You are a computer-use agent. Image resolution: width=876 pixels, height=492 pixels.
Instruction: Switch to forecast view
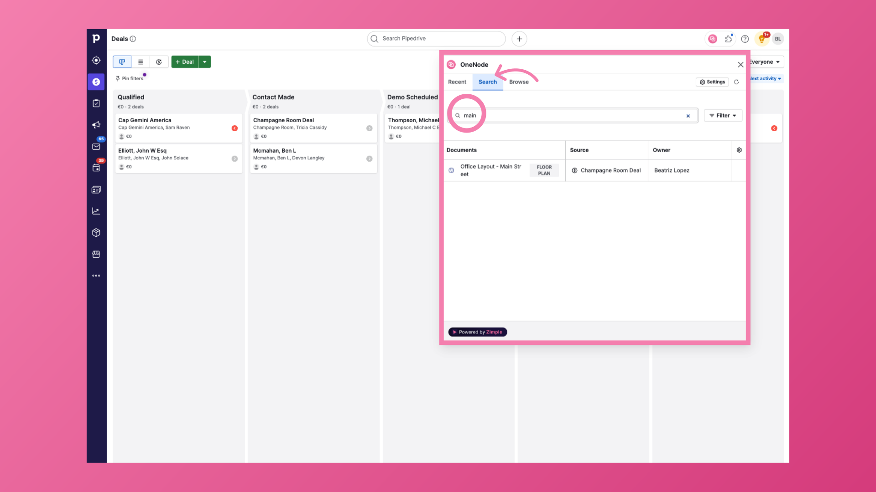159,62
